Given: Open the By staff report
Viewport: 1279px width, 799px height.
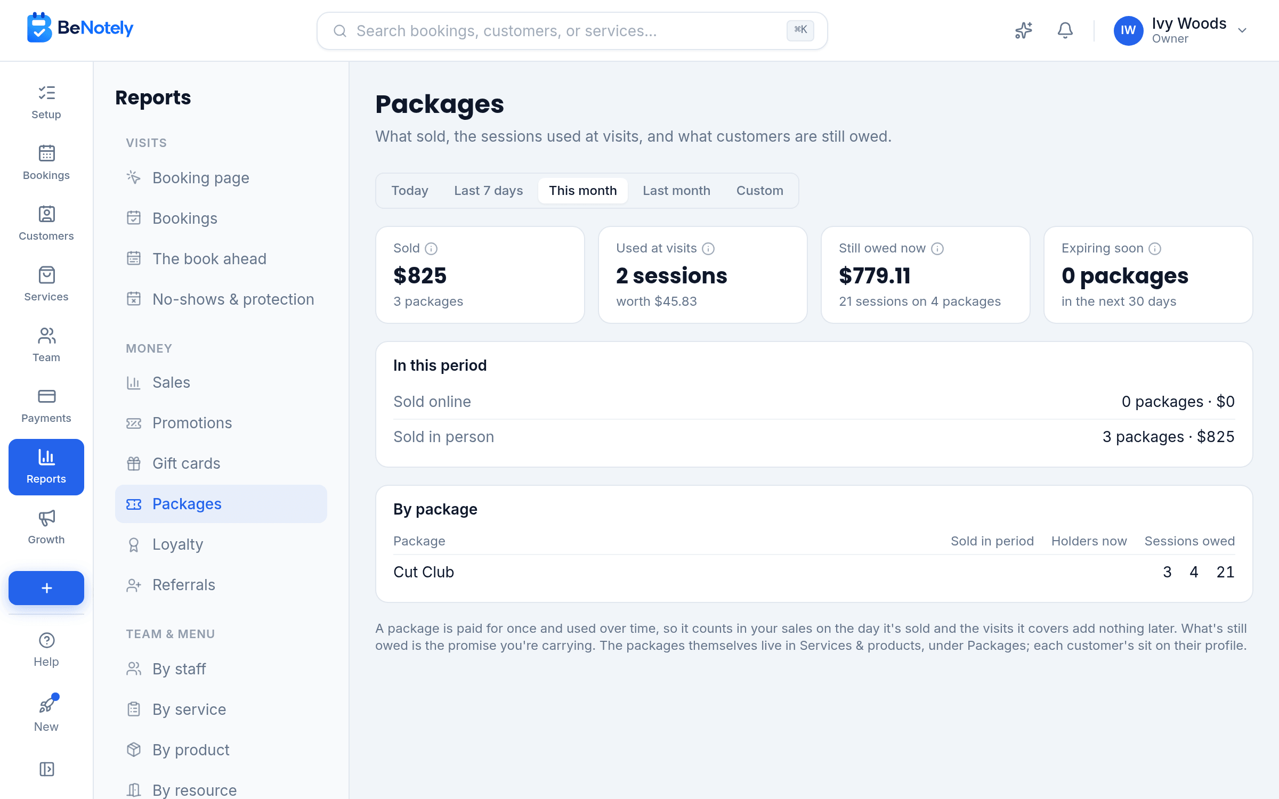Looking at the screenshot, I should click(x=221, y=669).
